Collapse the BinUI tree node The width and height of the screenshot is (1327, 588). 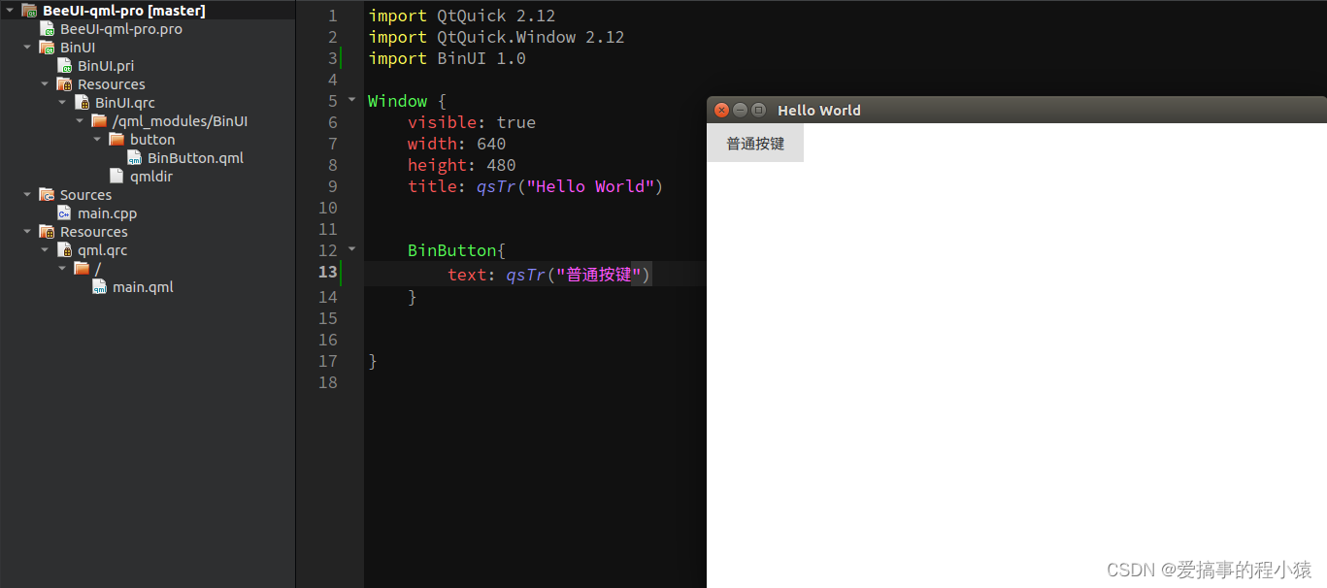27,48
